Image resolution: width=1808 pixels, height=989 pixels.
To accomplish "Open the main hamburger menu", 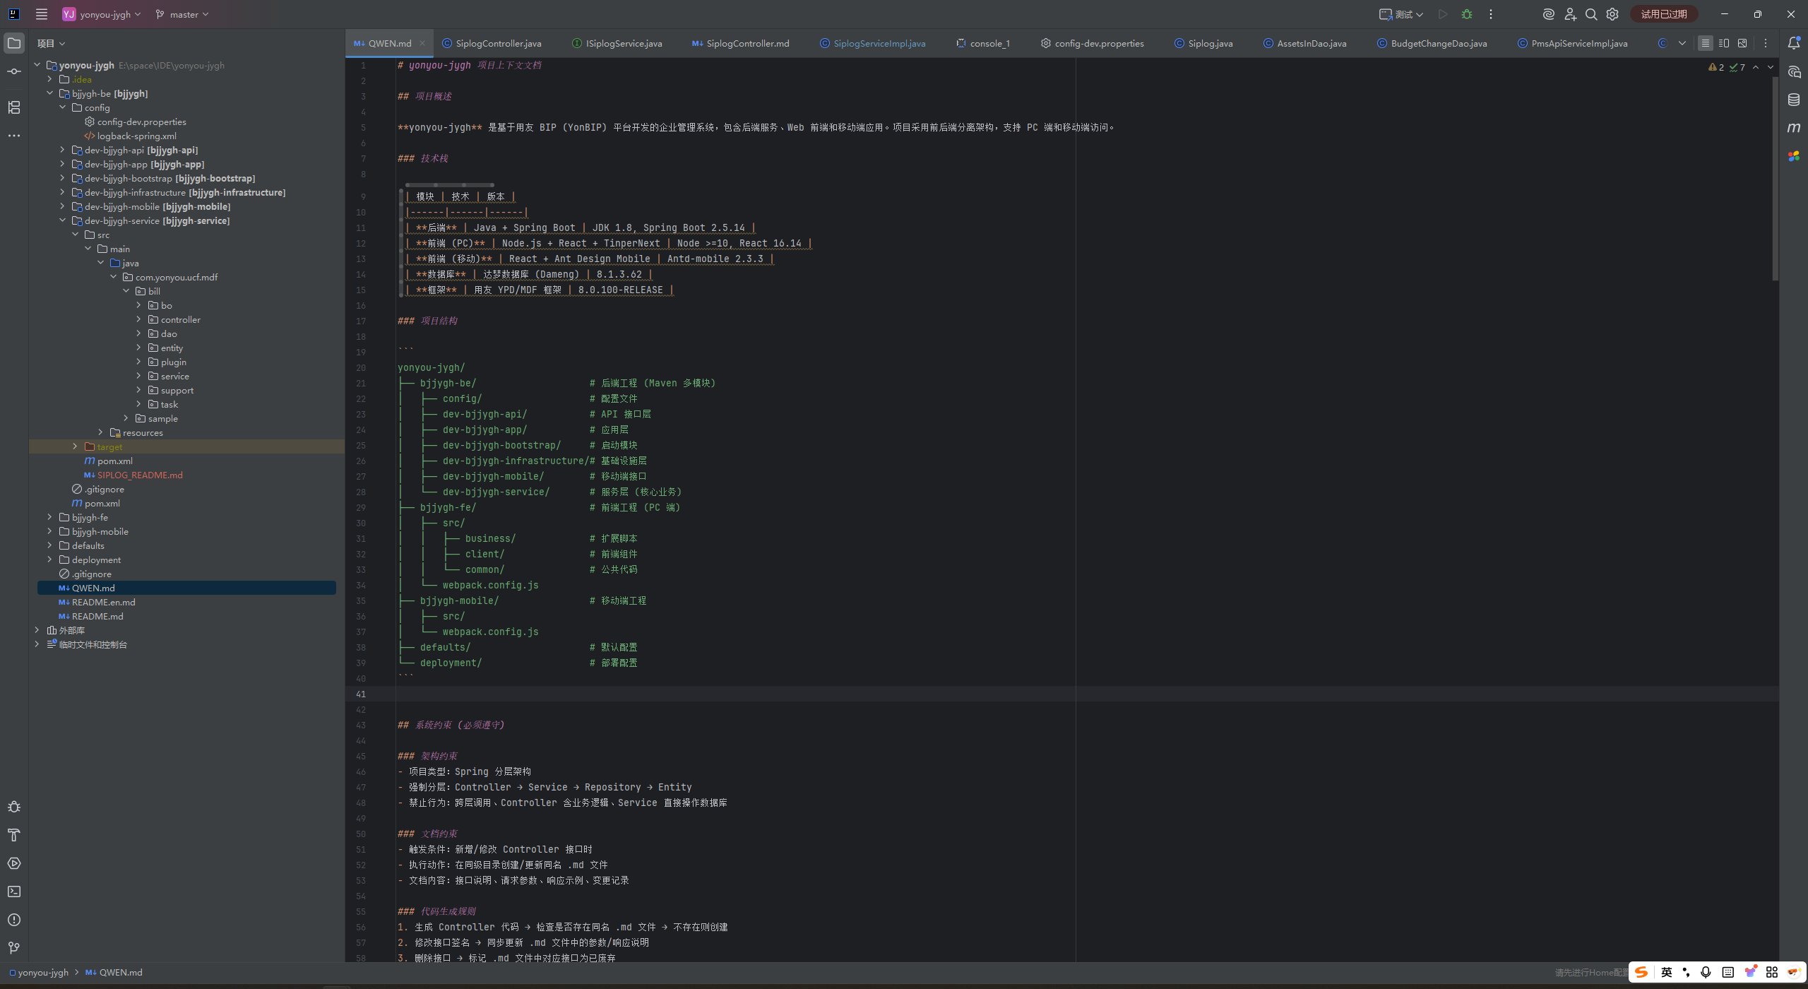I will pyautogui.click(x=42, y=14).
